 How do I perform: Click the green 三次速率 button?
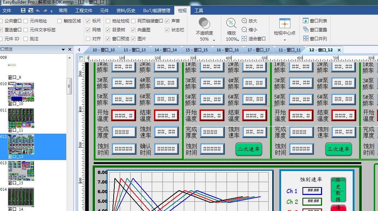pyautogui.click(x=338, y=149)
